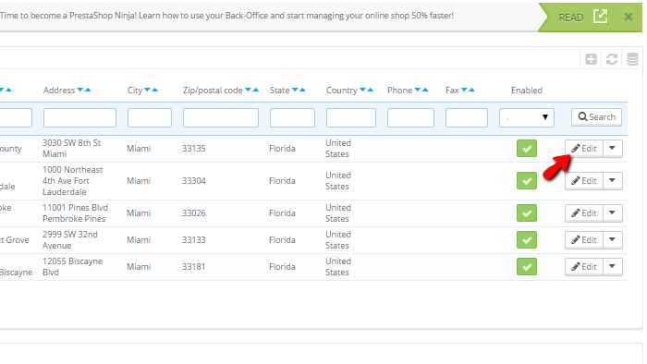
Task: Toggle enabled status for 11001 Pines Blvd
Action: pos(527,213)
